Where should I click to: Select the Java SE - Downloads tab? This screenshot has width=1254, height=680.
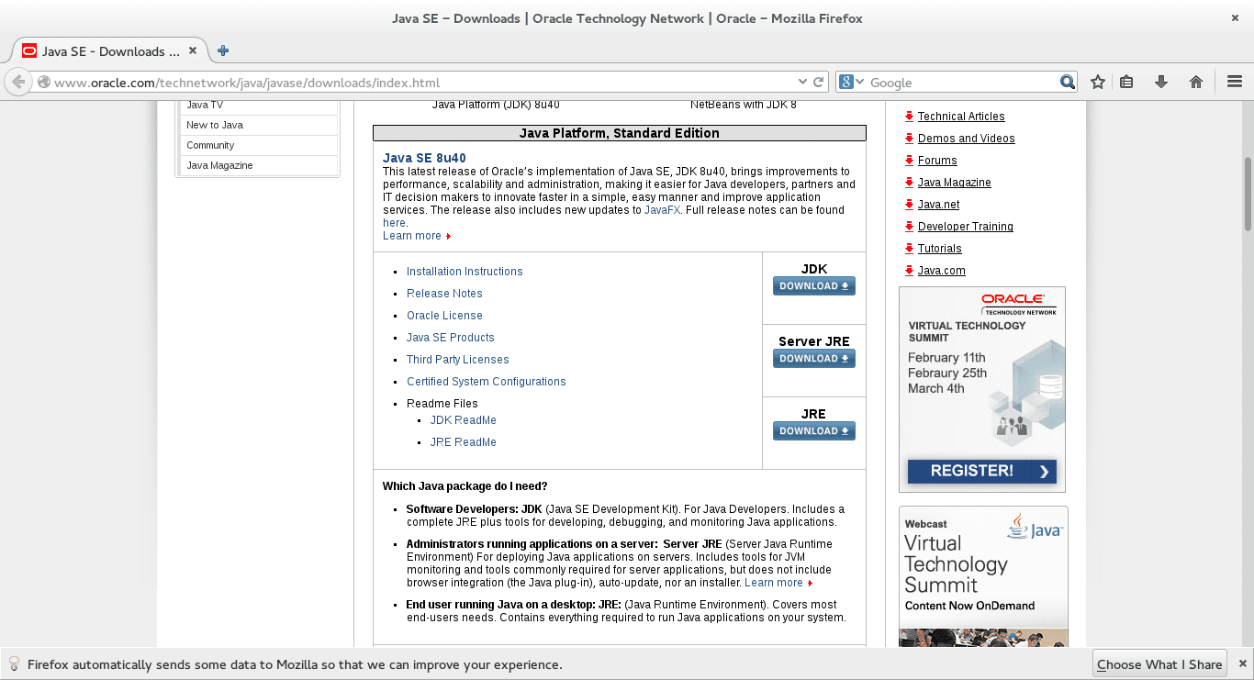pyautogui.click(x=111, y=51)
